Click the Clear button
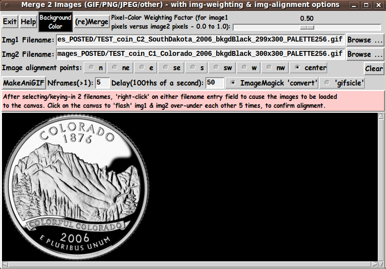Image resolution: width=386 pixels, height=269 pixels. tap(374, 69)
